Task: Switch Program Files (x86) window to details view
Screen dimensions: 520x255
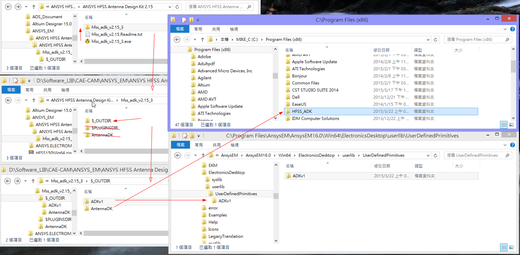Action: click(x=504, y=125)
